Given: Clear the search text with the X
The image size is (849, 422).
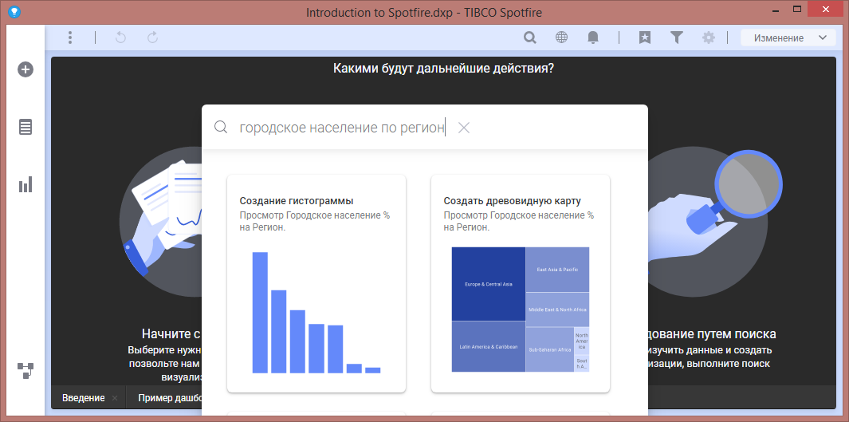Looking at the screenshot, I should [x=463, y=128].
